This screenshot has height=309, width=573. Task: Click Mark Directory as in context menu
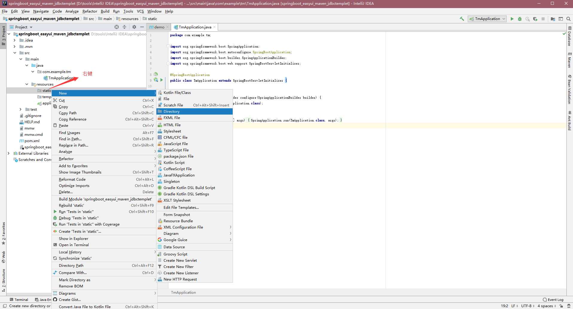pos(104,280)
